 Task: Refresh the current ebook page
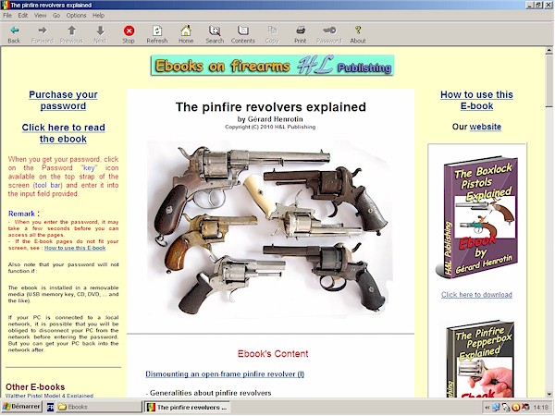[157, 34]
